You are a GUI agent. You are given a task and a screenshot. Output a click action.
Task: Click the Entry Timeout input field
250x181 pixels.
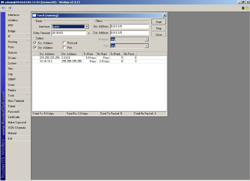tap(69, 33)
